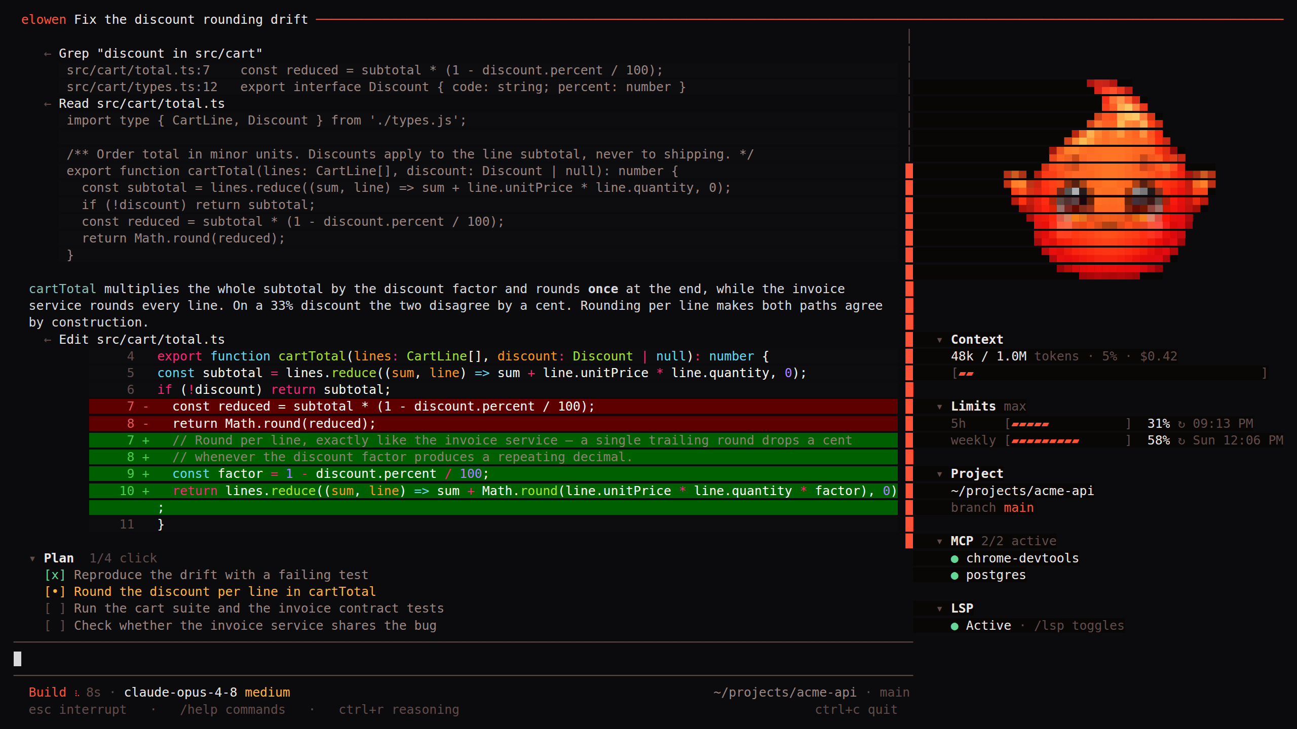Click the 'max' plan label beside Limits
This screenshot has width=1297, height=729.
tap(1015, 407)
